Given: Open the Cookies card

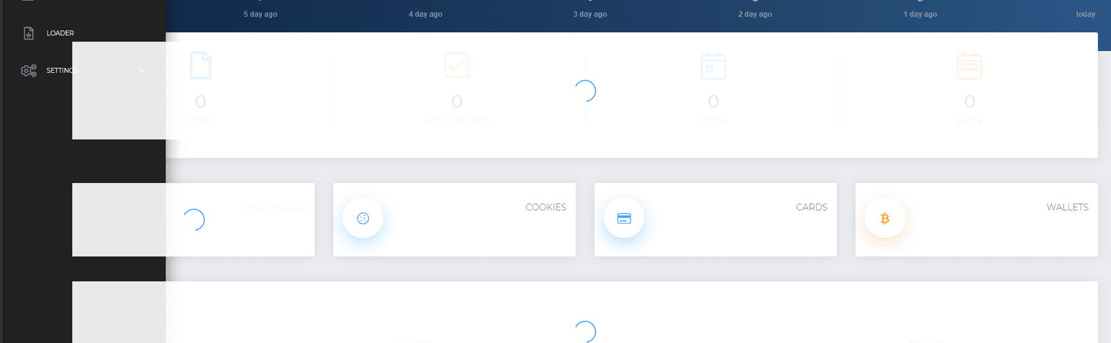Looking at the screenshot, I should pyautogui.click(x=454, y=220).
